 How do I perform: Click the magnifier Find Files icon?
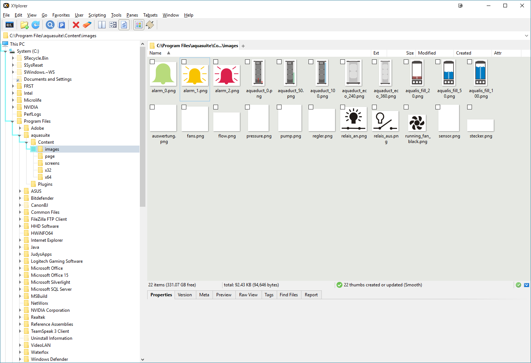coord(50,25)
